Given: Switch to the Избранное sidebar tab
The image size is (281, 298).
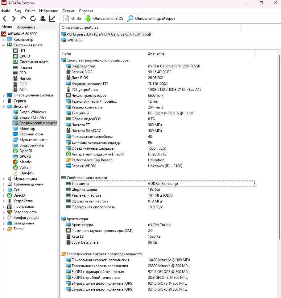Looking at the screenshot, I should 26,27.
